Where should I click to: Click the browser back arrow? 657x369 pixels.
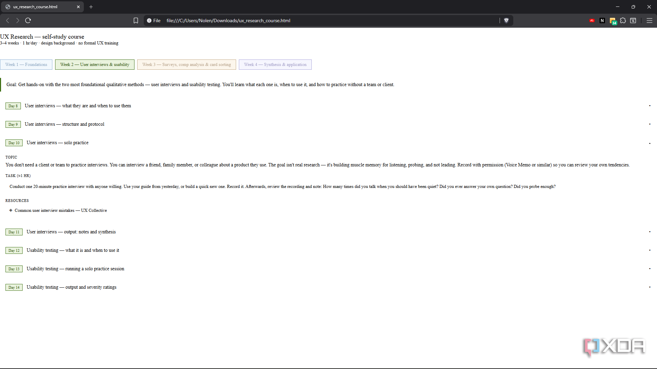click(8, 20)
